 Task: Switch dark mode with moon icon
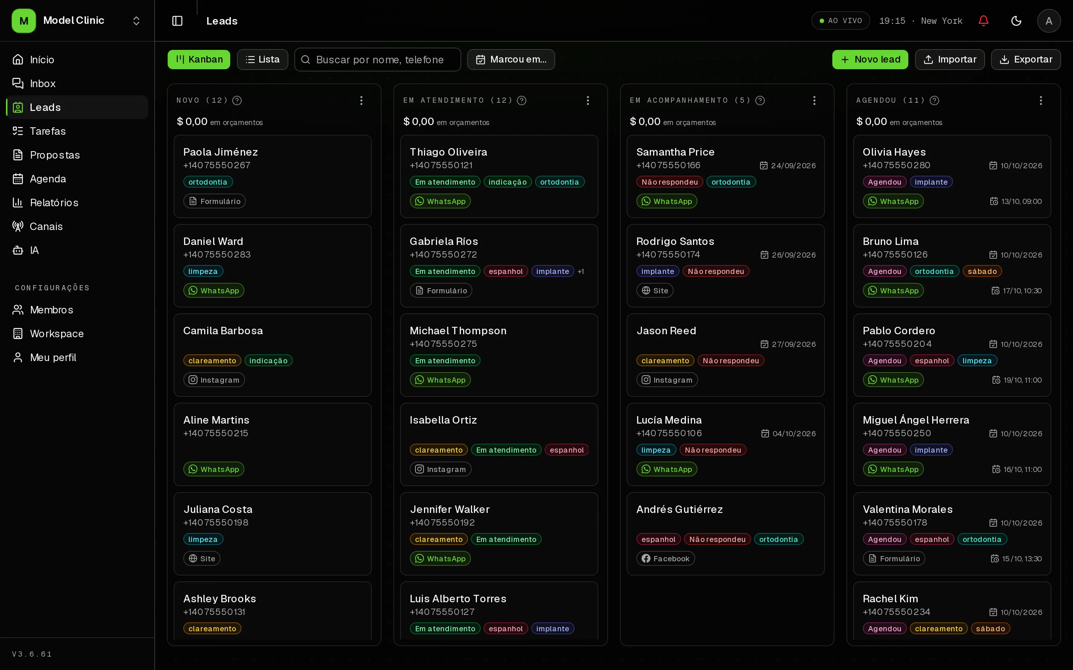[x=1016, y=21]
